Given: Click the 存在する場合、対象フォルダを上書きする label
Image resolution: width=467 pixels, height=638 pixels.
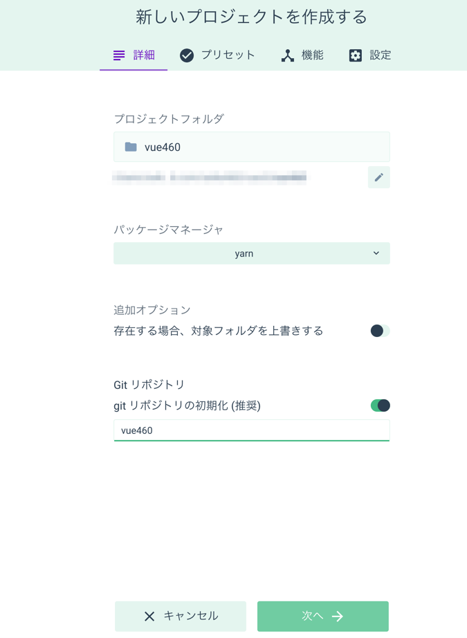Looking at the screenshot, I should (219, 331).
